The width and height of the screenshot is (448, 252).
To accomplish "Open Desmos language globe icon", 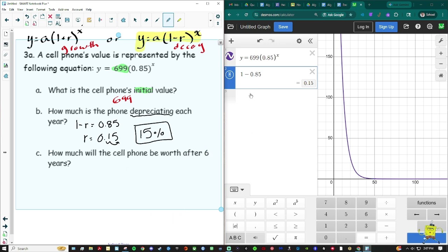I will pyautogui.click(x=429, y=27).
